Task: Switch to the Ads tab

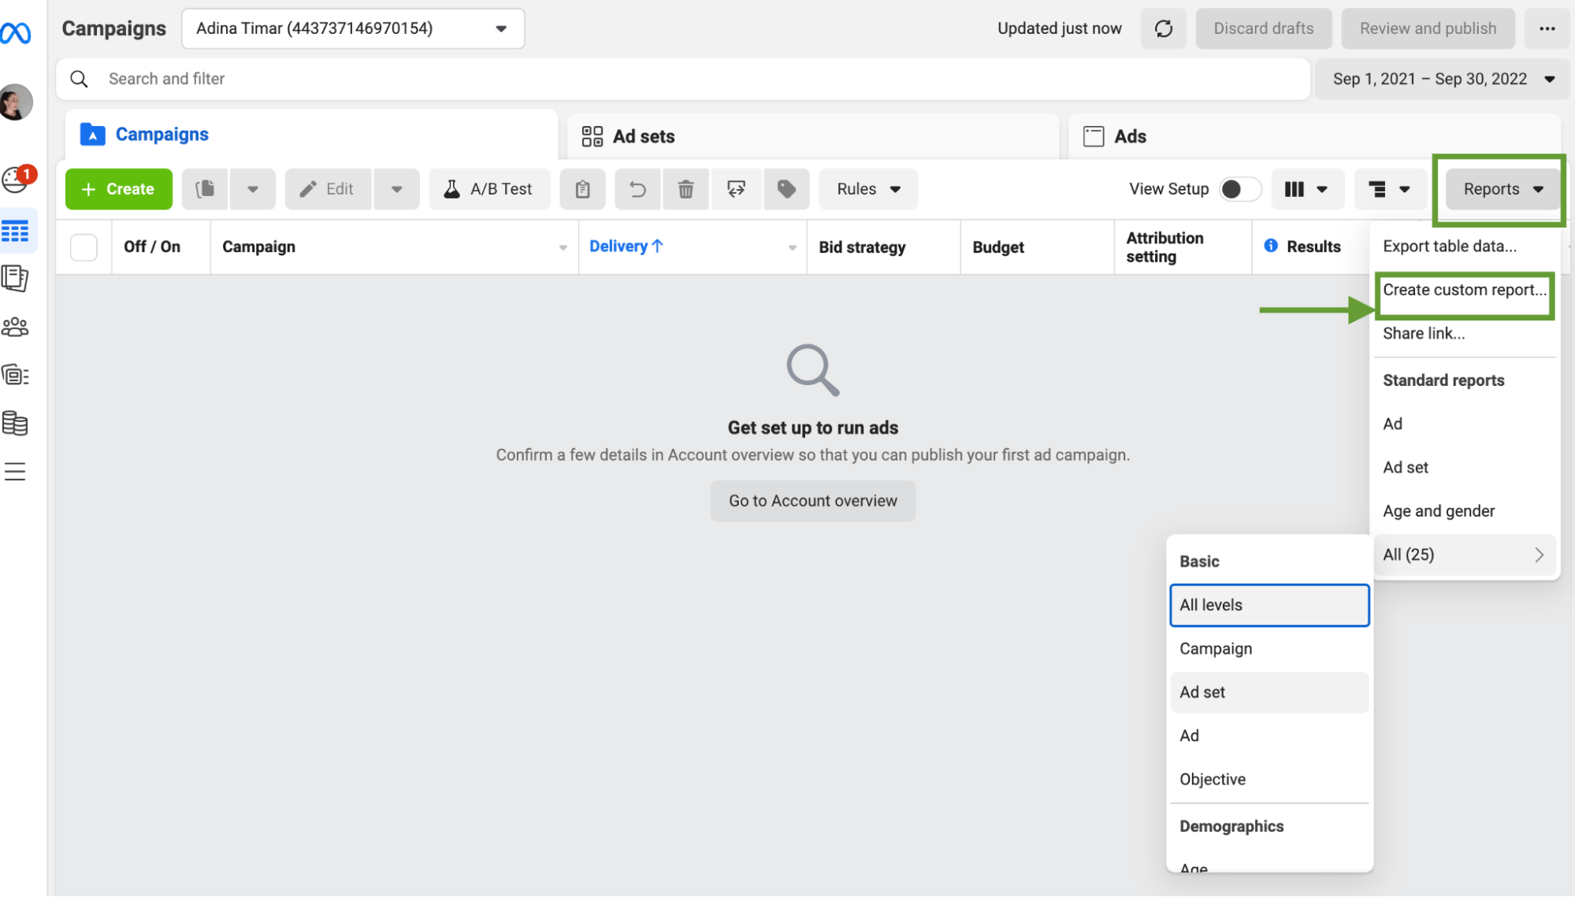Action: [1313, 136]
